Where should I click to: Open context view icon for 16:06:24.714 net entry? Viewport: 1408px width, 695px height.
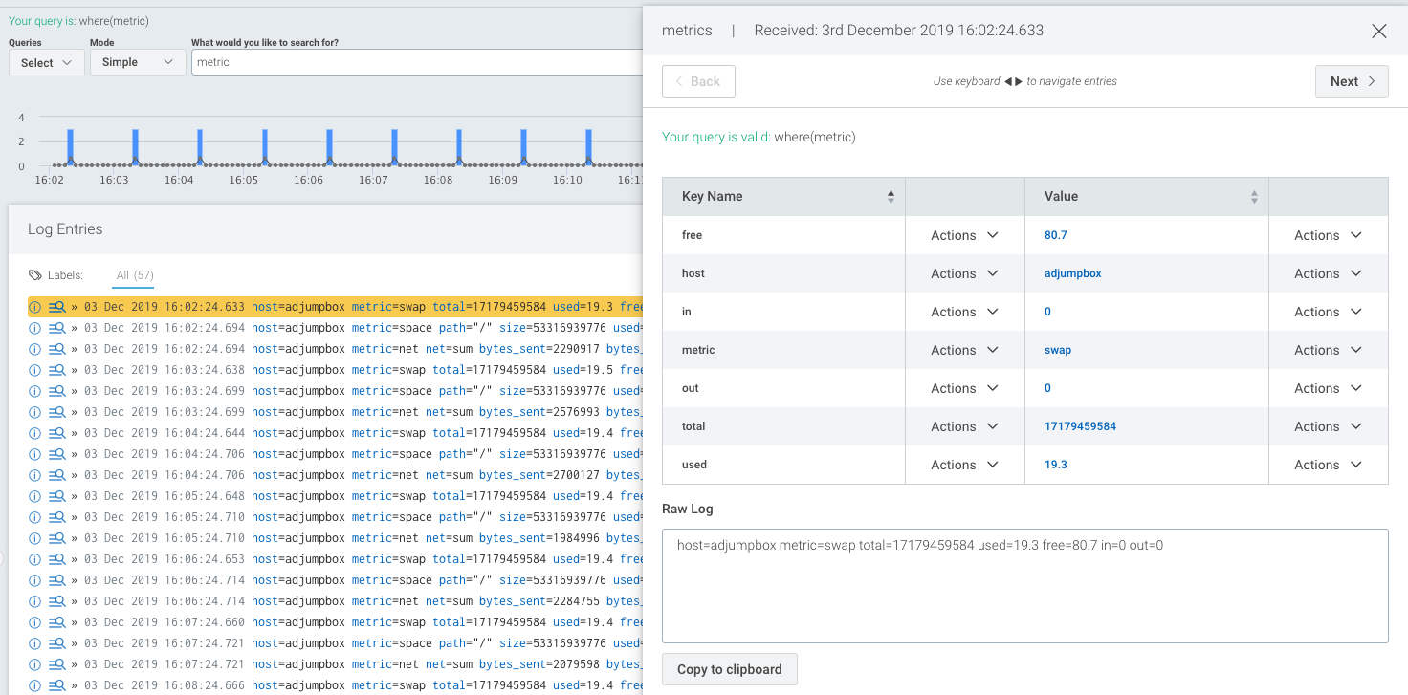(56, 601)
